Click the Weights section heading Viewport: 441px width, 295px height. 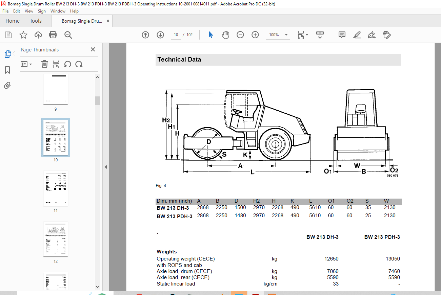(x=167, y=252)
